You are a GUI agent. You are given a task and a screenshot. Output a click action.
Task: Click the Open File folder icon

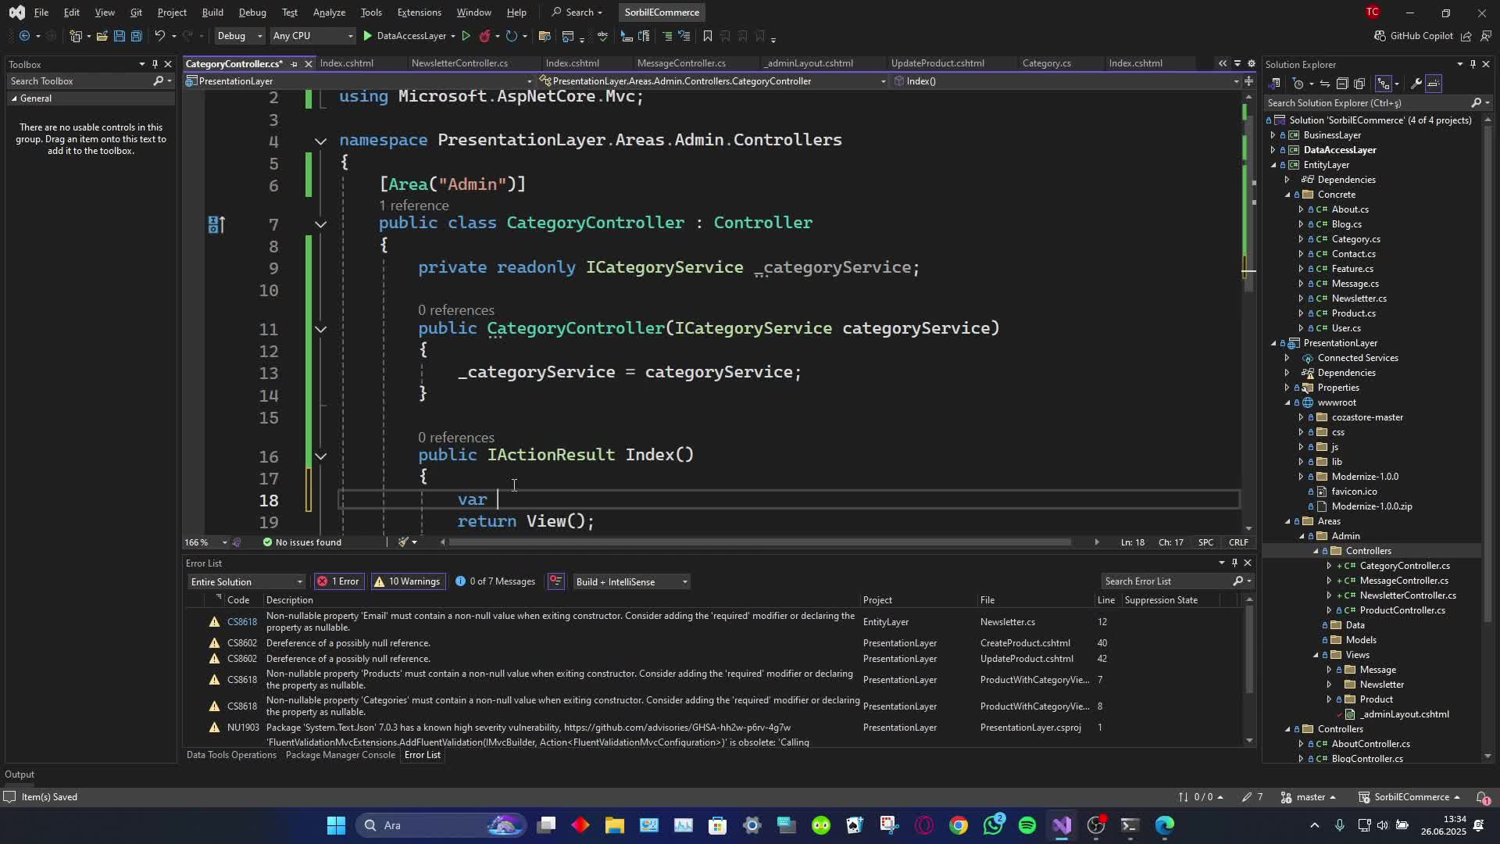(x=102, y=36)
